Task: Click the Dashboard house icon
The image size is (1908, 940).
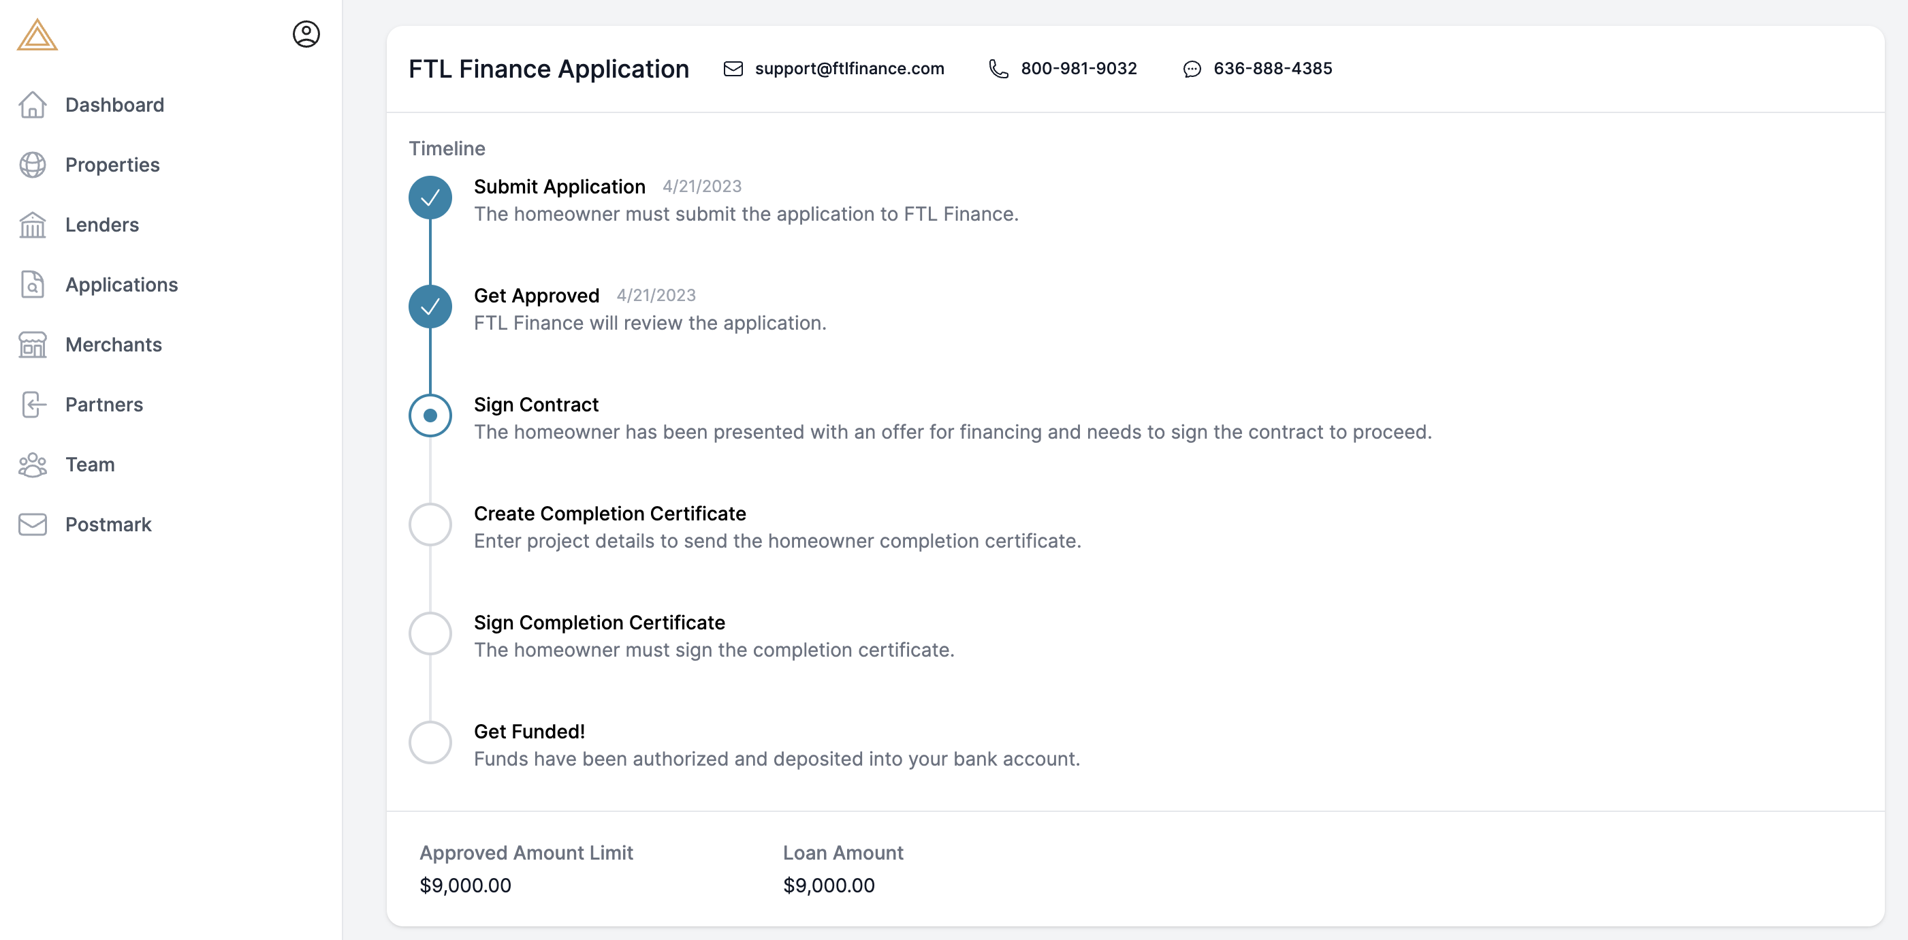Action: (33, 105)
